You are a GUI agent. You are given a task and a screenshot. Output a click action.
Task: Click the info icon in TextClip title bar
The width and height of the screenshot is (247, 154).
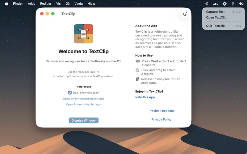coord(185,14)
